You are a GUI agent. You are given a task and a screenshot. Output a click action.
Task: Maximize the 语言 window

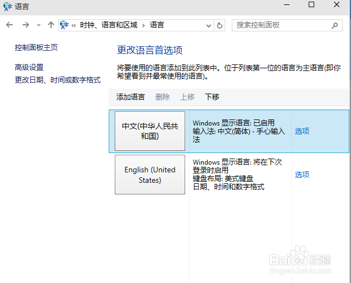tap(311, 4)
